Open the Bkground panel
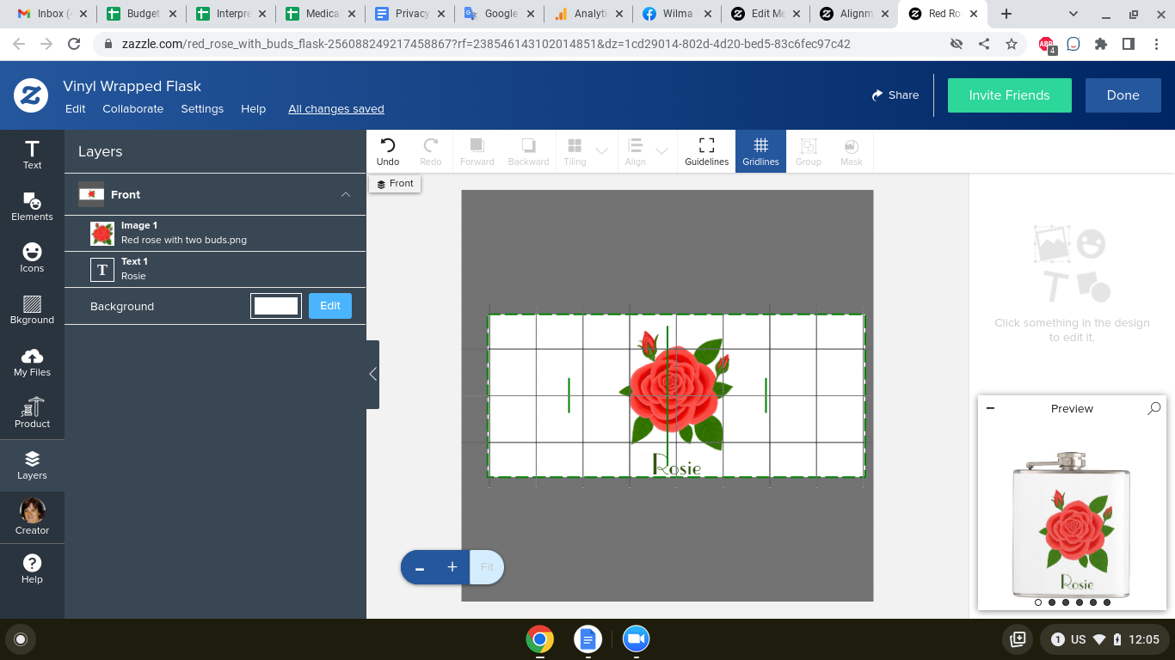1175x660 pixels. 32,310
